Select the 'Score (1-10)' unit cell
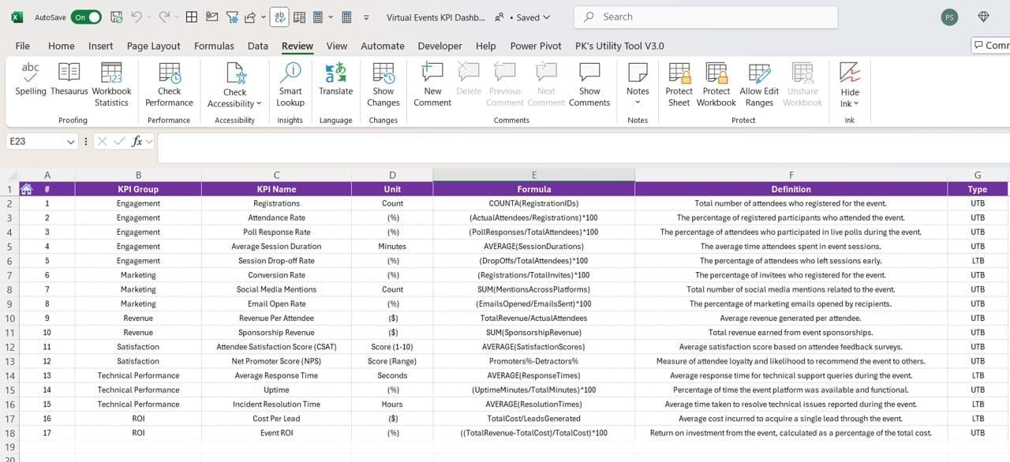The height and width of the screenshot is (462, 1010). (x=392, y=347)
